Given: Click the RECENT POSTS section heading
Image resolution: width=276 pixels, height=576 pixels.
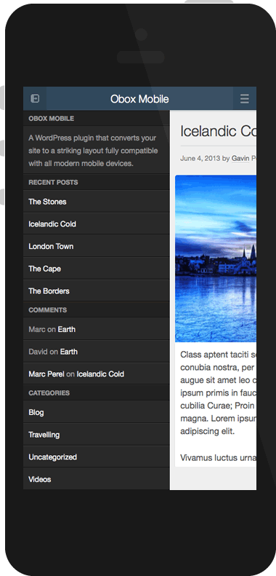Looking at the screenshot, I should pos(53,182).
